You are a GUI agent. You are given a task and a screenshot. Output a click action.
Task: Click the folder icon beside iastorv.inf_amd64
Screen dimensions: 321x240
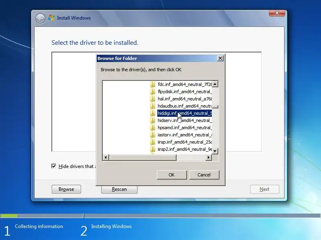152,135
